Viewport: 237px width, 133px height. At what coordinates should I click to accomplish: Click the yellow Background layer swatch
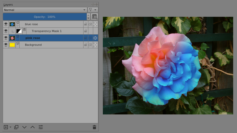[x=12, y=45]
